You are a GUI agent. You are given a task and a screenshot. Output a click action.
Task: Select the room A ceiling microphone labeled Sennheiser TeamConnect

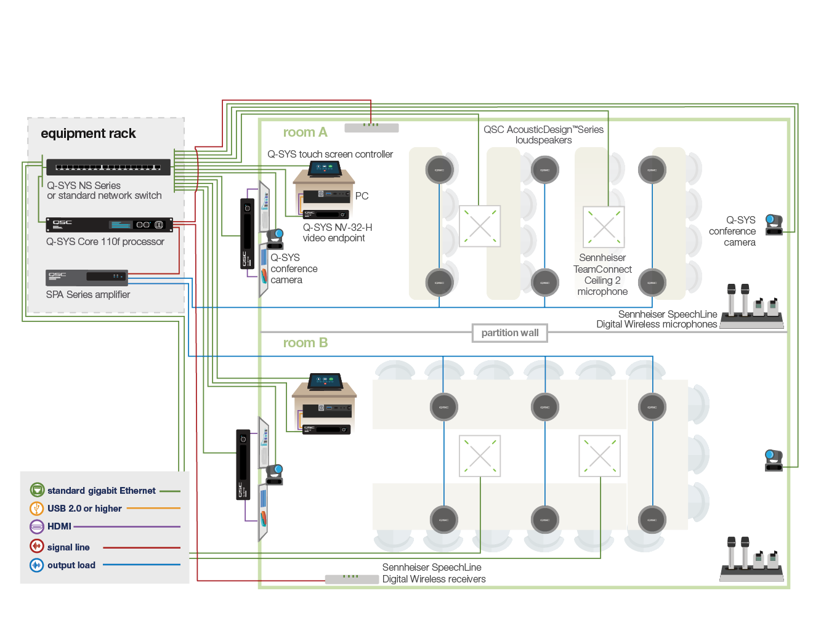604,227
